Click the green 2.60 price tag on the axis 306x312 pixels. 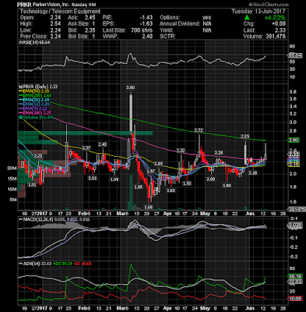(294, 140)
